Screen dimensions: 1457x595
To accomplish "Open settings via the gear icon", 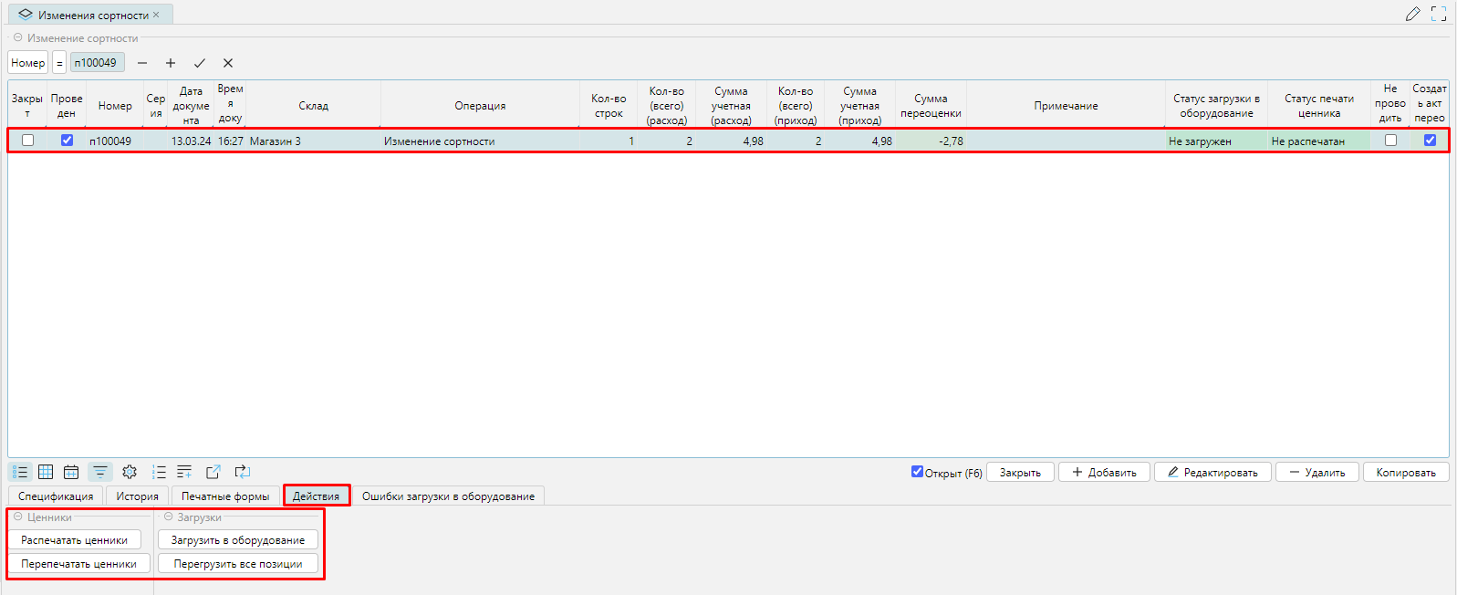I will [x=130, y=472].
